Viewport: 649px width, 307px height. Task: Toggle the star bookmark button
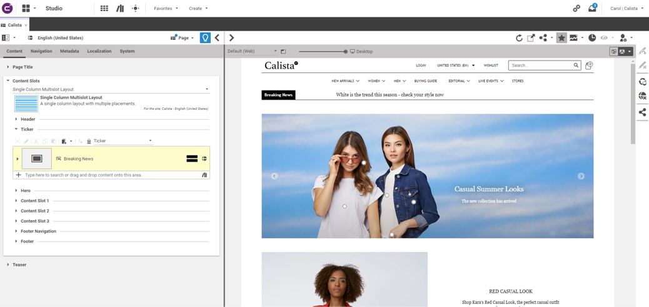click(x=561, y=38)
